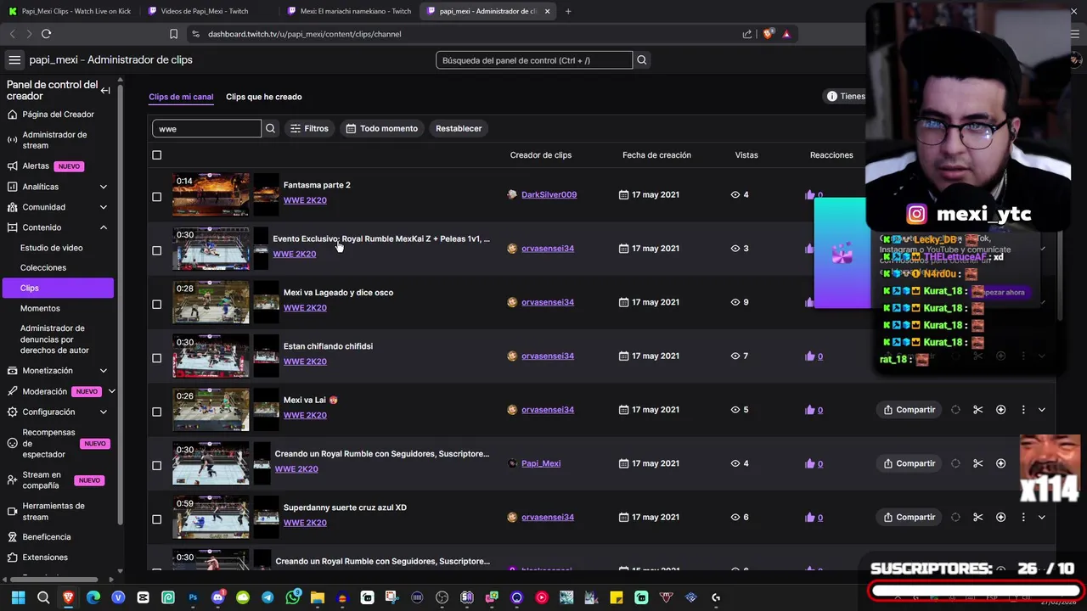The width and height of the screenshot is (1087, 611).
Task: Open three-dot menu for Mexi va Lai clip
Action: pyautogui.click(x=1022, y=410)
